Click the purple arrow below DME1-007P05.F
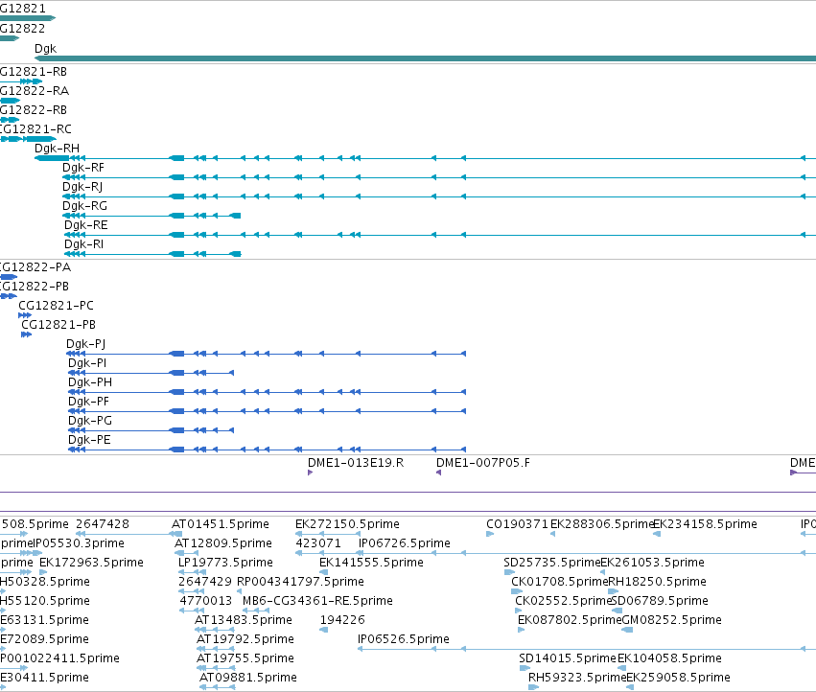This screenshot has height=692, width=816. pos(439,473)
